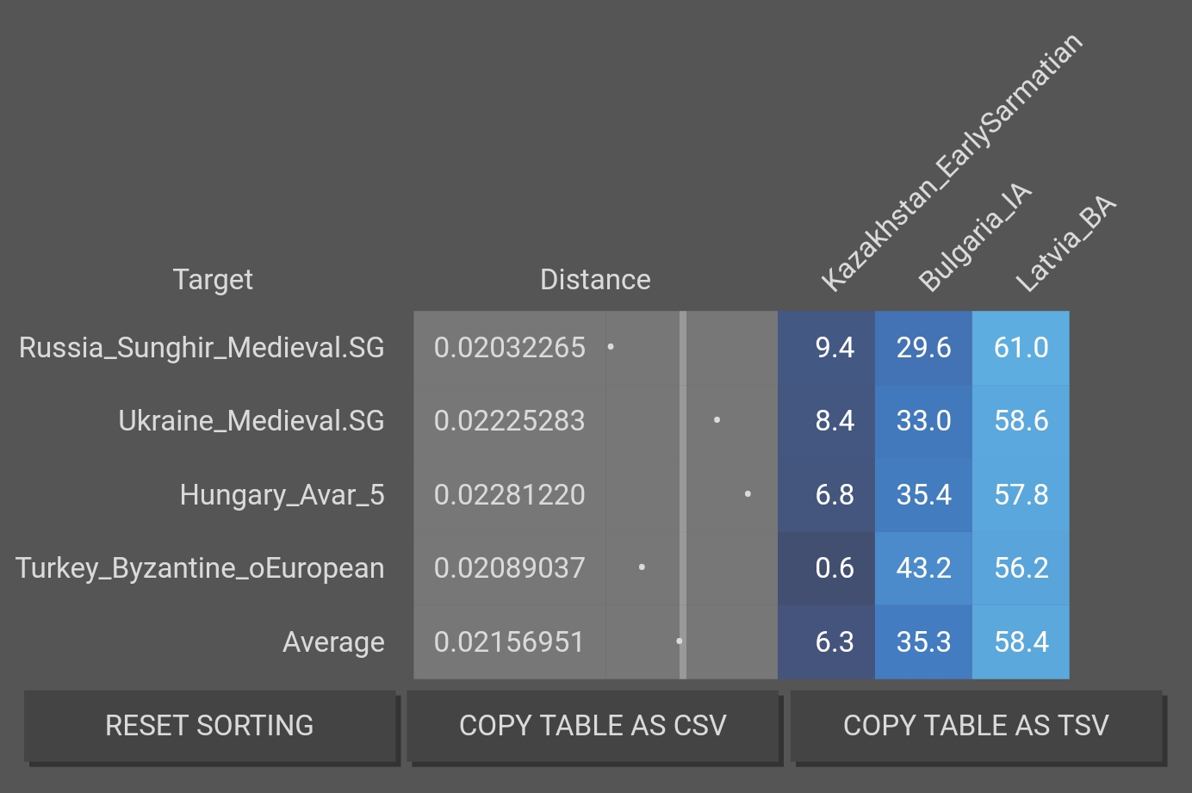Click the Average distance value 0.02156951

510,642
